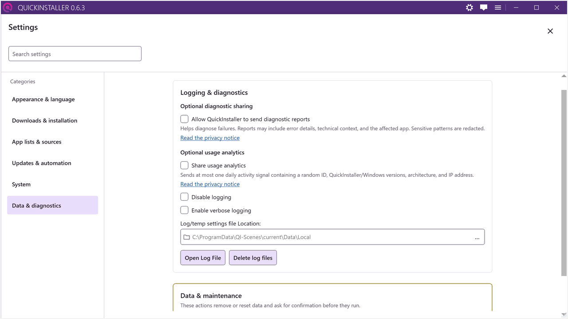Close the QuickInstaller window
The height and width of the screenshot is (319, 568).
pos(557,8)
